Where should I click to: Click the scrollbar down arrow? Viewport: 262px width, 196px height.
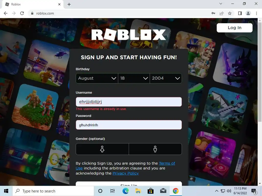point(260,183)
